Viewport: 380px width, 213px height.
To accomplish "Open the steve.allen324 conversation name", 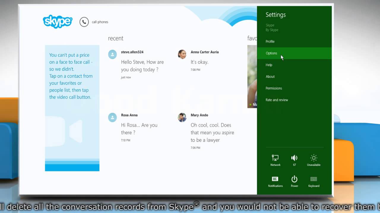I will click(132, 52).
